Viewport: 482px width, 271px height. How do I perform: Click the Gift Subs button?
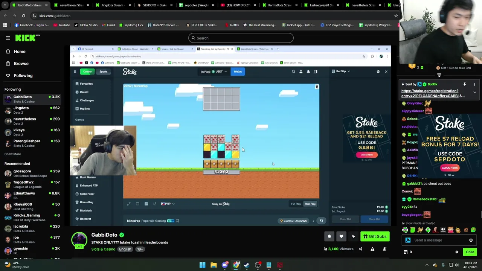[375, 236]
